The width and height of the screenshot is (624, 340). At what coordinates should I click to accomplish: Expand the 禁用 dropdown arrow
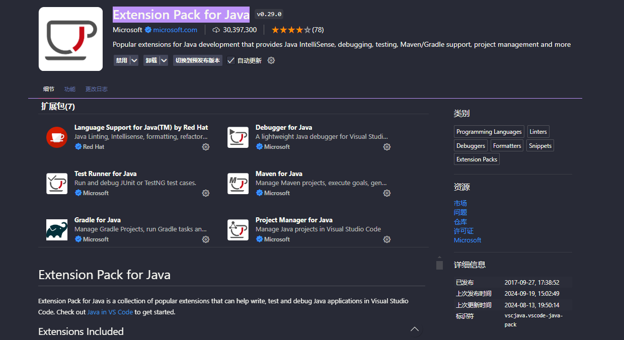(x=134, y=60)
